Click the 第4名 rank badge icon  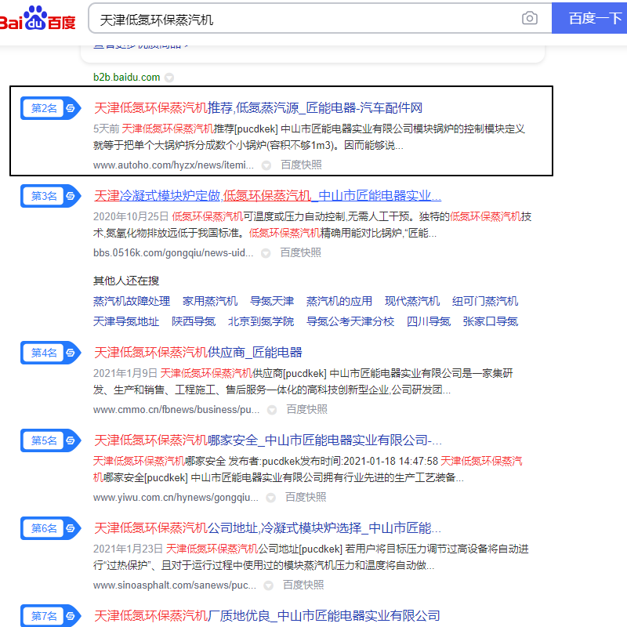click(50, 353)
